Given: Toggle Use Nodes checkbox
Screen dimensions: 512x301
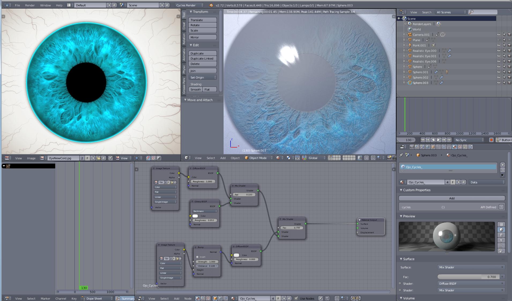Looking at the screenshot, I should pos(296,298).
